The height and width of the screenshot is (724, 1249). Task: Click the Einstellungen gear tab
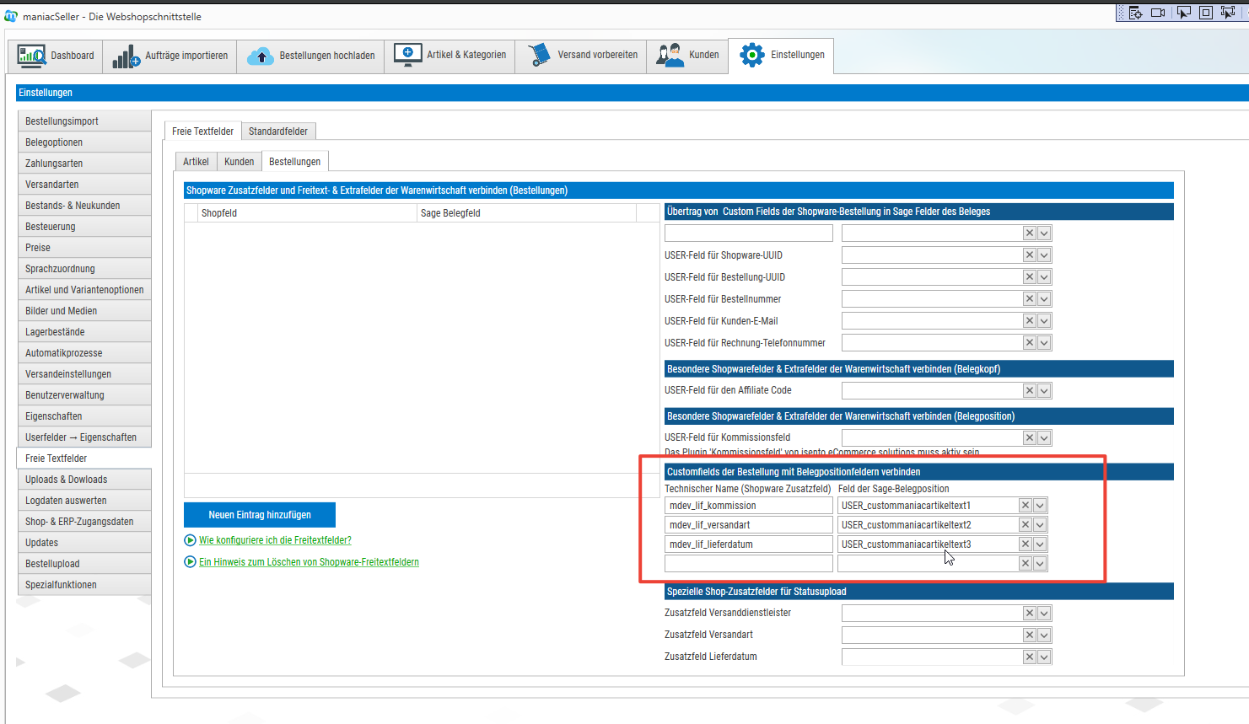click(781, 56)
